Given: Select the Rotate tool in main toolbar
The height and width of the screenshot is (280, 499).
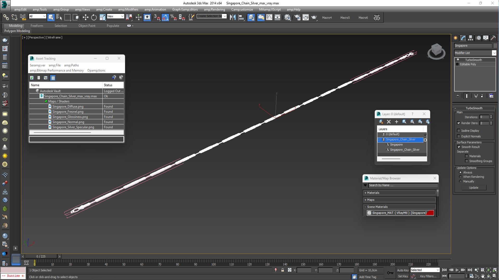Looking at the screenshot, I should (x=94, y=17).
